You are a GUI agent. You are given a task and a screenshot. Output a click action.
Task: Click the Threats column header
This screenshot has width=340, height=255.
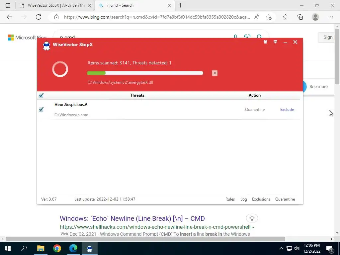tap(137, 95)
